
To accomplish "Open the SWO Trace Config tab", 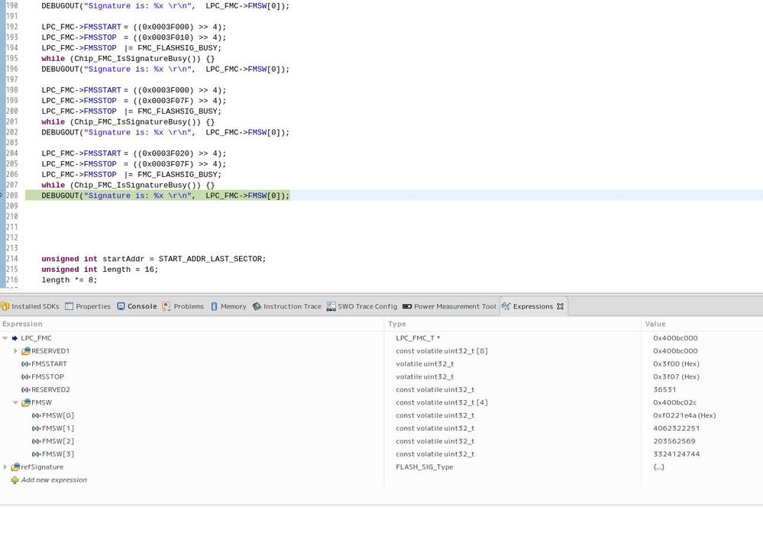I will click(362, 306).
